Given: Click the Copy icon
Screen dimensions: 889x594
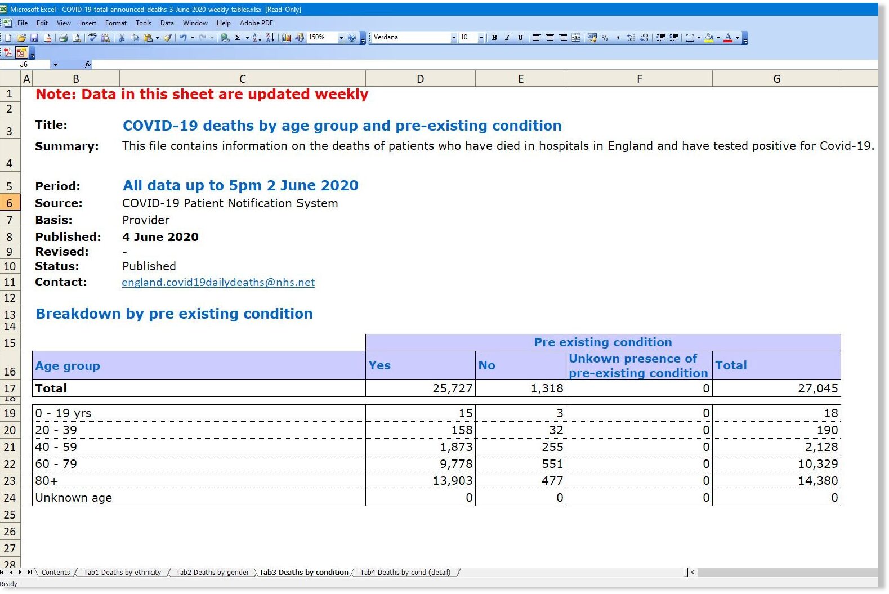Looking at the screenshot, I should (135, 38).
